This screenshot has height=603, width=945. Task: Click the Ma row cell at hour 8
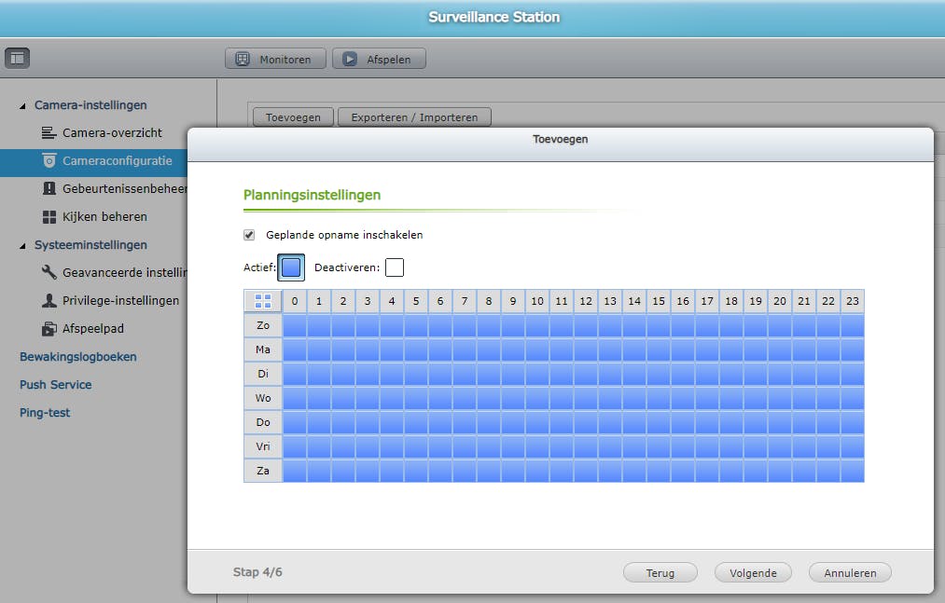click(x=489, y=349)
